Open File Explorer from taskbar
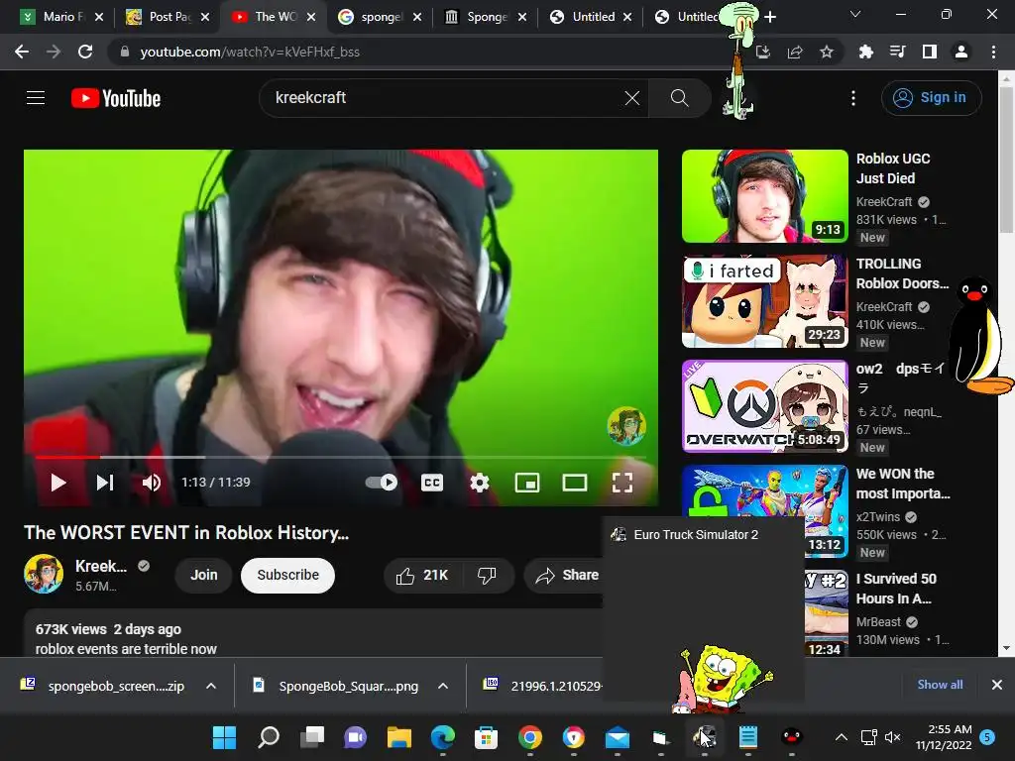The width and height of the screenshot is (1015, 761). coord(399,737)
